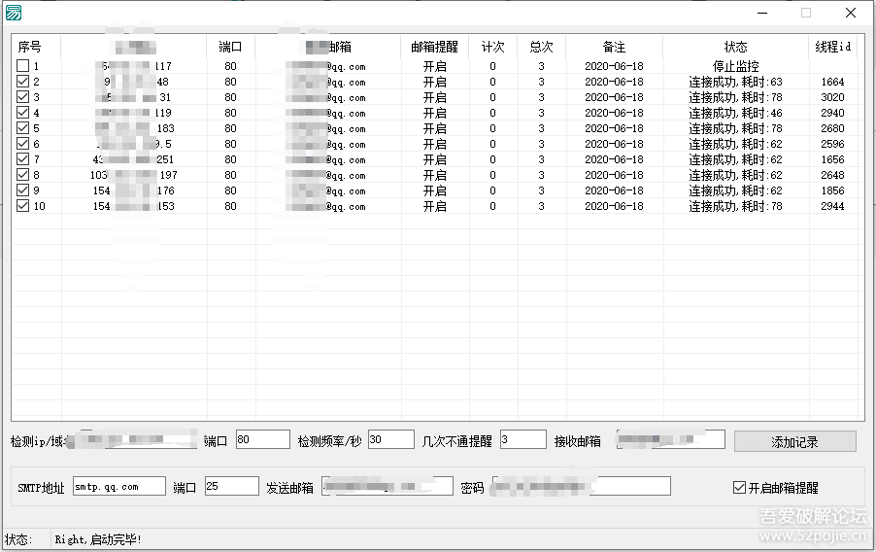Screen dimensions: 876x552
Task: Click the 检测频率/秒 field showing 30
Action: [x=391, y=439]
